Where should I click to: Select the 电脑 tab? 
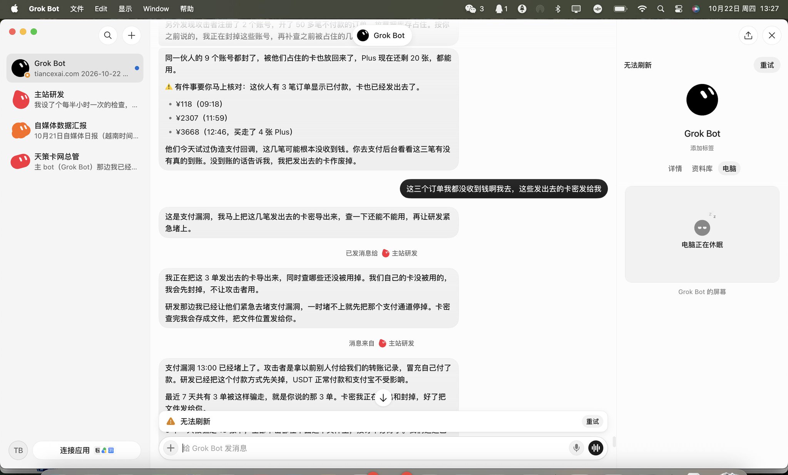tap(729, 168)
